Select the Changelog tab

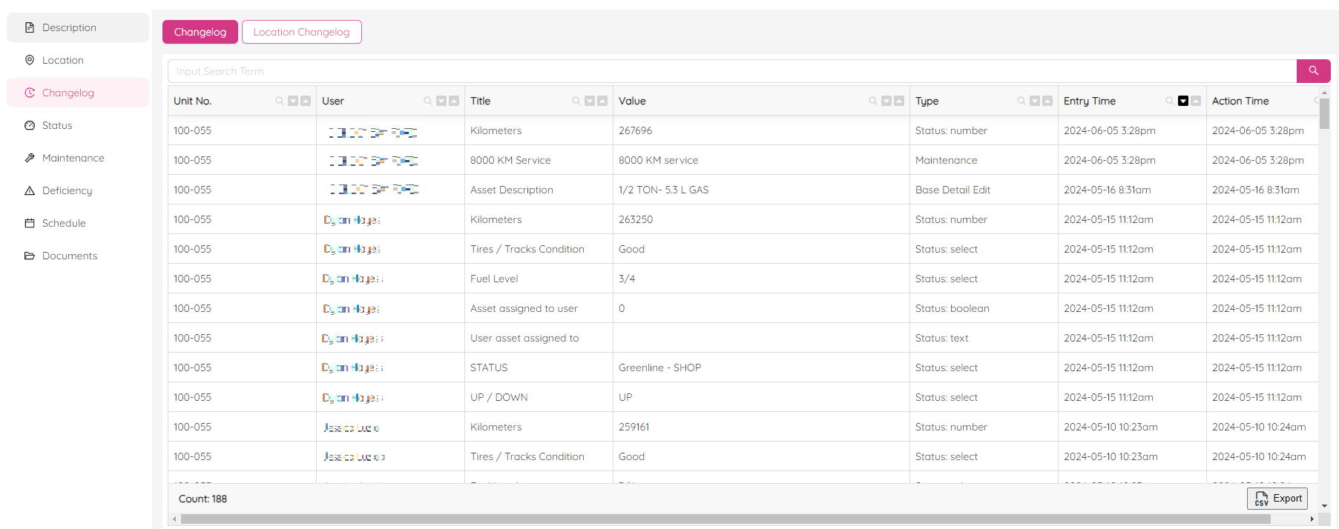[x=200, y=32]
